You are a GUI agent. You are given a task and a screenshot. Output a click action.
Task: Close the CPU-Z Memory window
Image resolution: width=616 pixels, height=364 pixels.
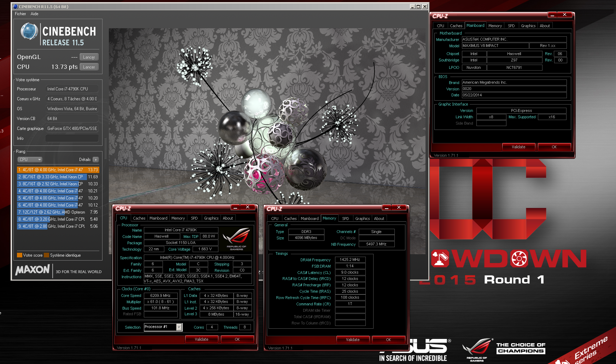pyautogui.click(x=399, y=208)
